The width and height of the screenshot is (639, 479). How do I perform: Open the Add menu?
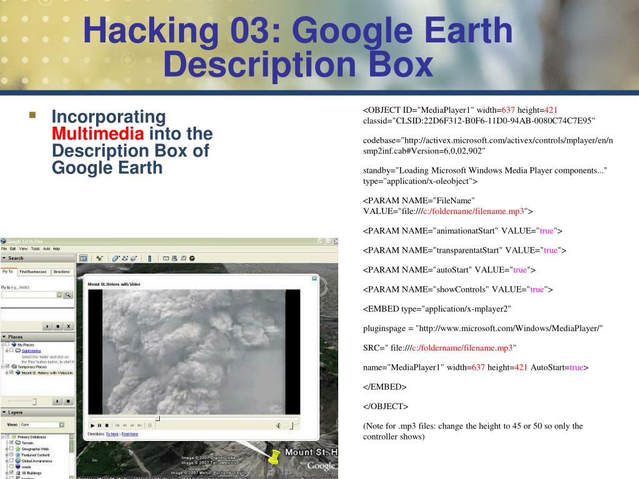click(x=46, y=248)
